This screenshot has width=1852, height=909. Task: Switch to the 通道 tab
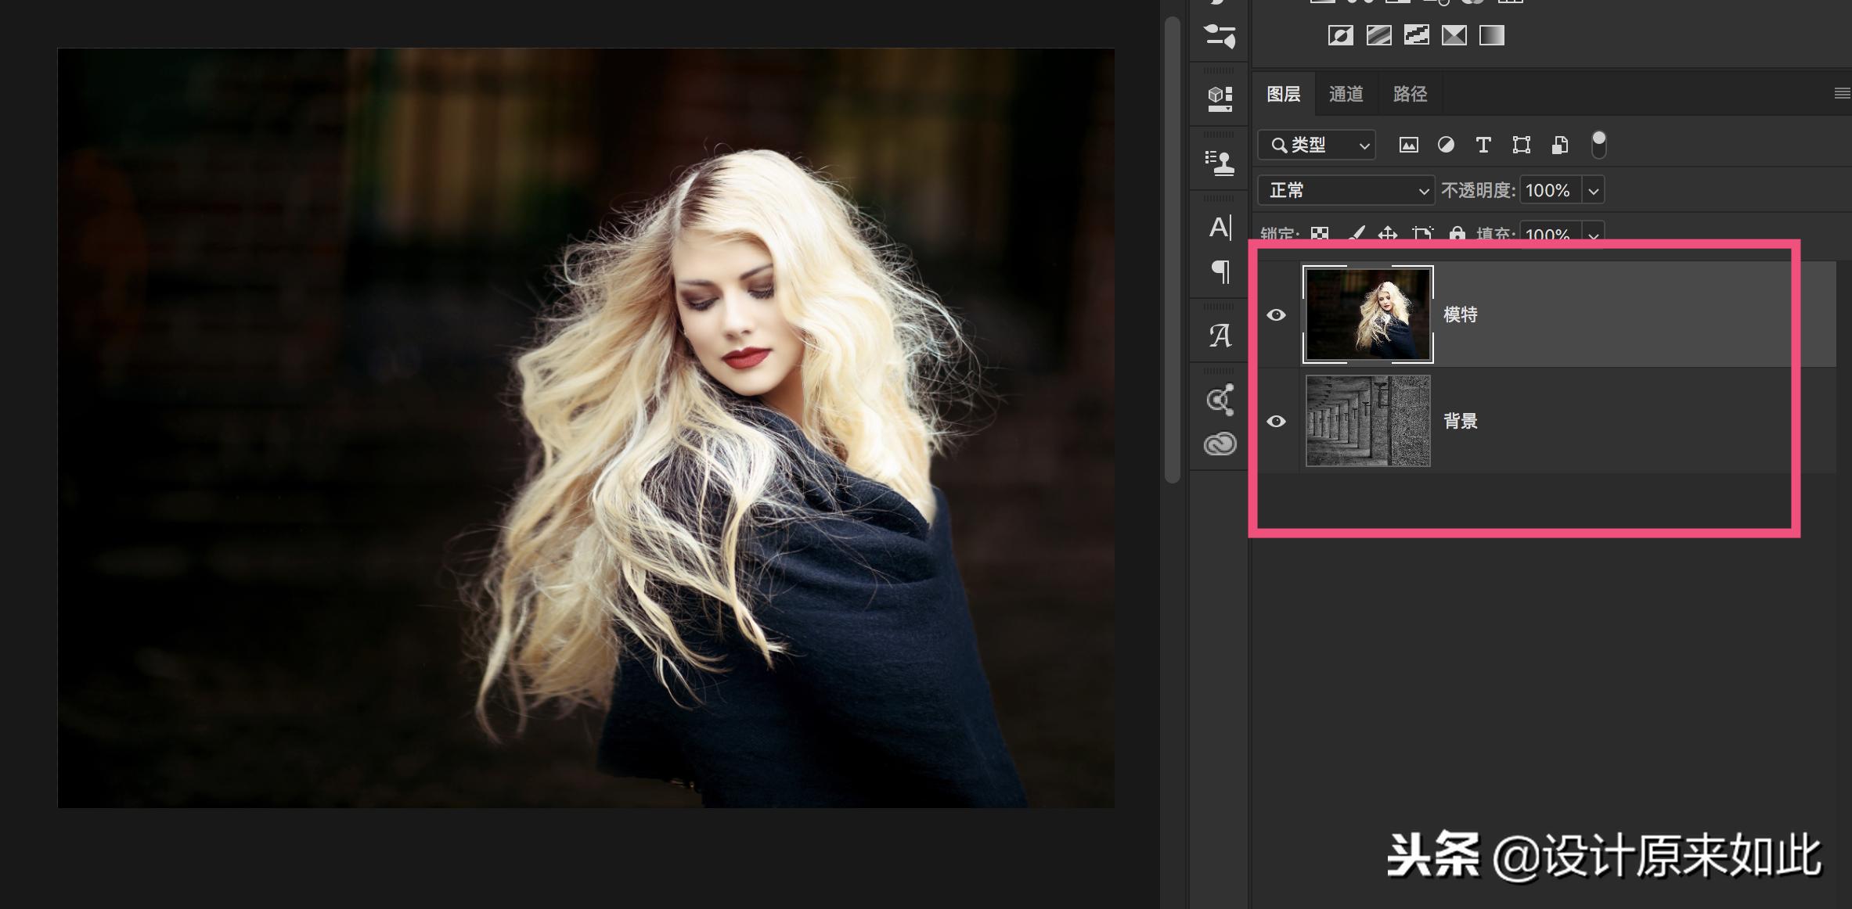[1346, 94]
